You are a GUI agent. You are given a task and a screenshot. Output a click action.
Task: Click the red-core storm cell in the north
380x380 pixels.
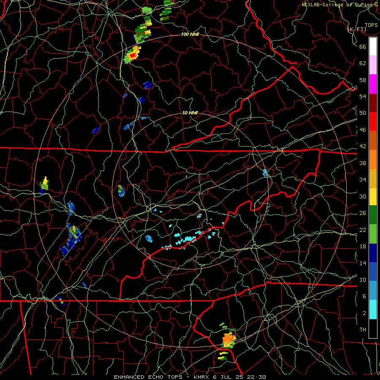[x=132, y=54]
